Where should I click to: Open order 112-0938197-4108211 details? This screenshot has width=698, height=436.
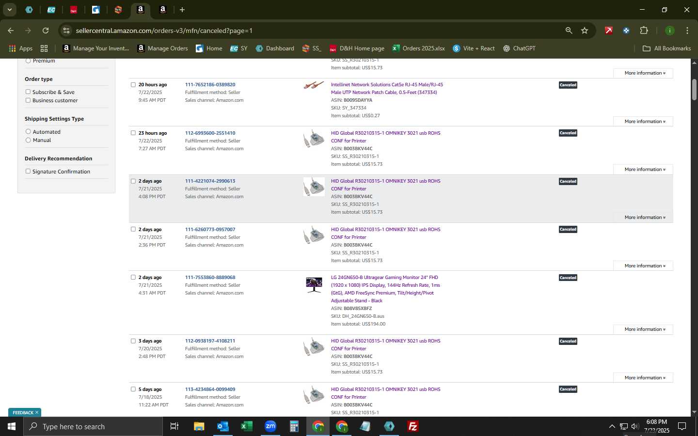click(x=210, y=341)
